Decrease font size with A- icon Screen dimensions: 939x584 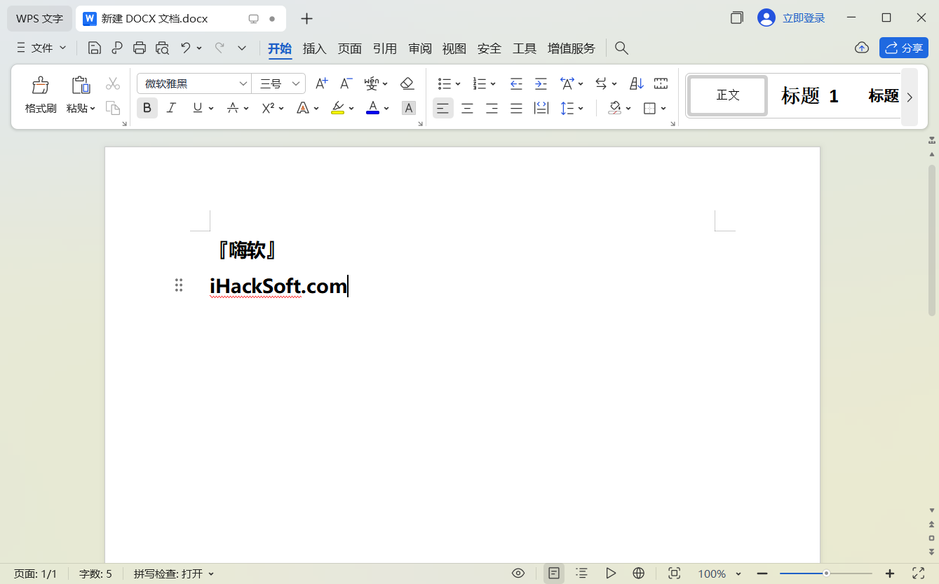tap(346, 83)
